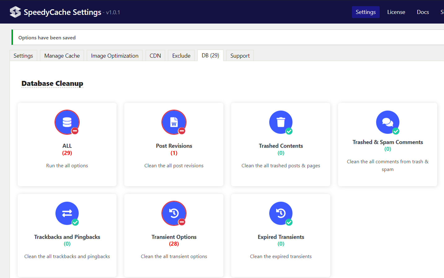Click the Transient Options history icon
Screen dimensions: 444x278
coord(174,213)
